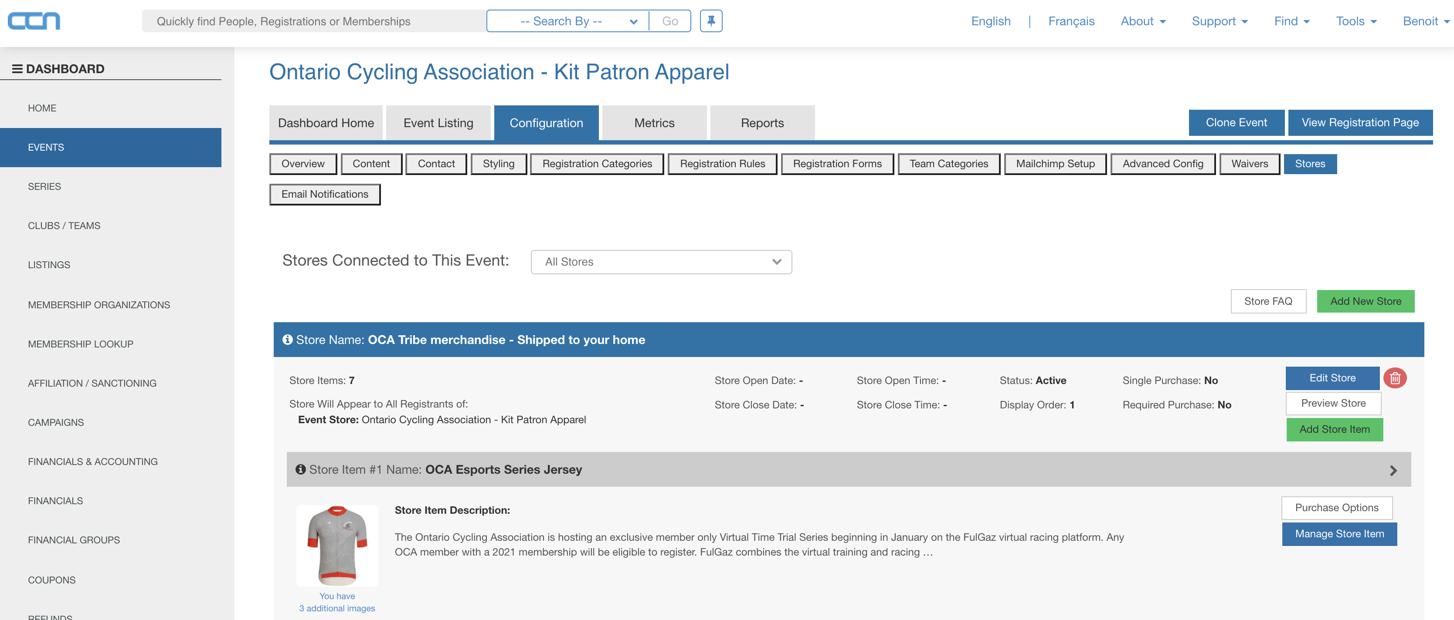Open the Support menu

[x=1219, y=21]
